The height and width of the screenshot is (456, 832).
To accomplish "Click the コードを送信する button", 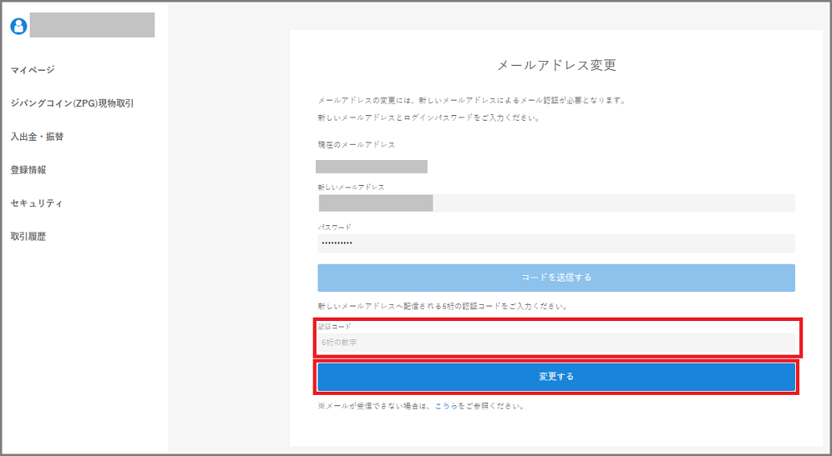I will (556, 277).
